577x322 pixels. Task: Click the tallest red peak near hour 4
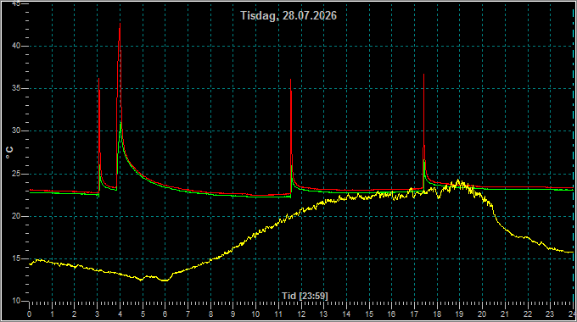(120, 25)
